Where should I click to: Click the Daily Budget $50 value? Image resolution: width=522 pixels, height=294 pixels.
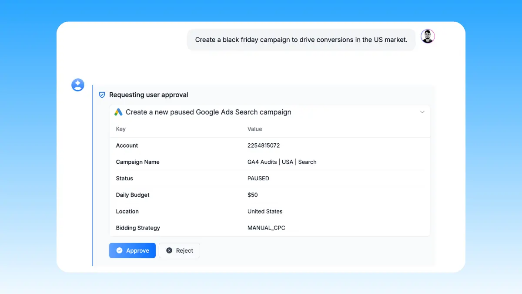252,195
